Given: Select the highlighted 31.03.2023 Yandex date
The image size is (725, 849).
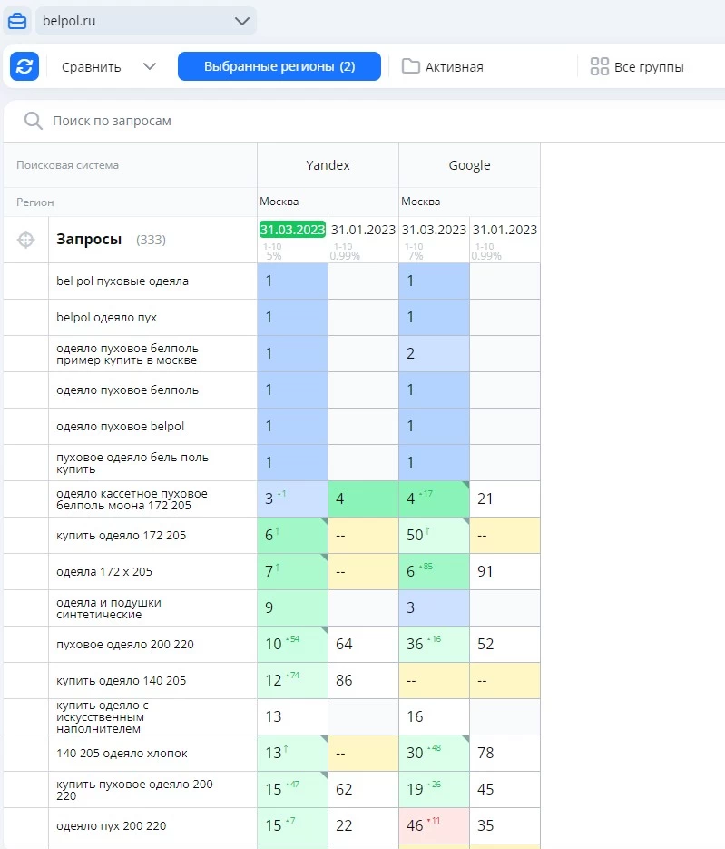Looking at the screenshot, I should coord(292,230).
